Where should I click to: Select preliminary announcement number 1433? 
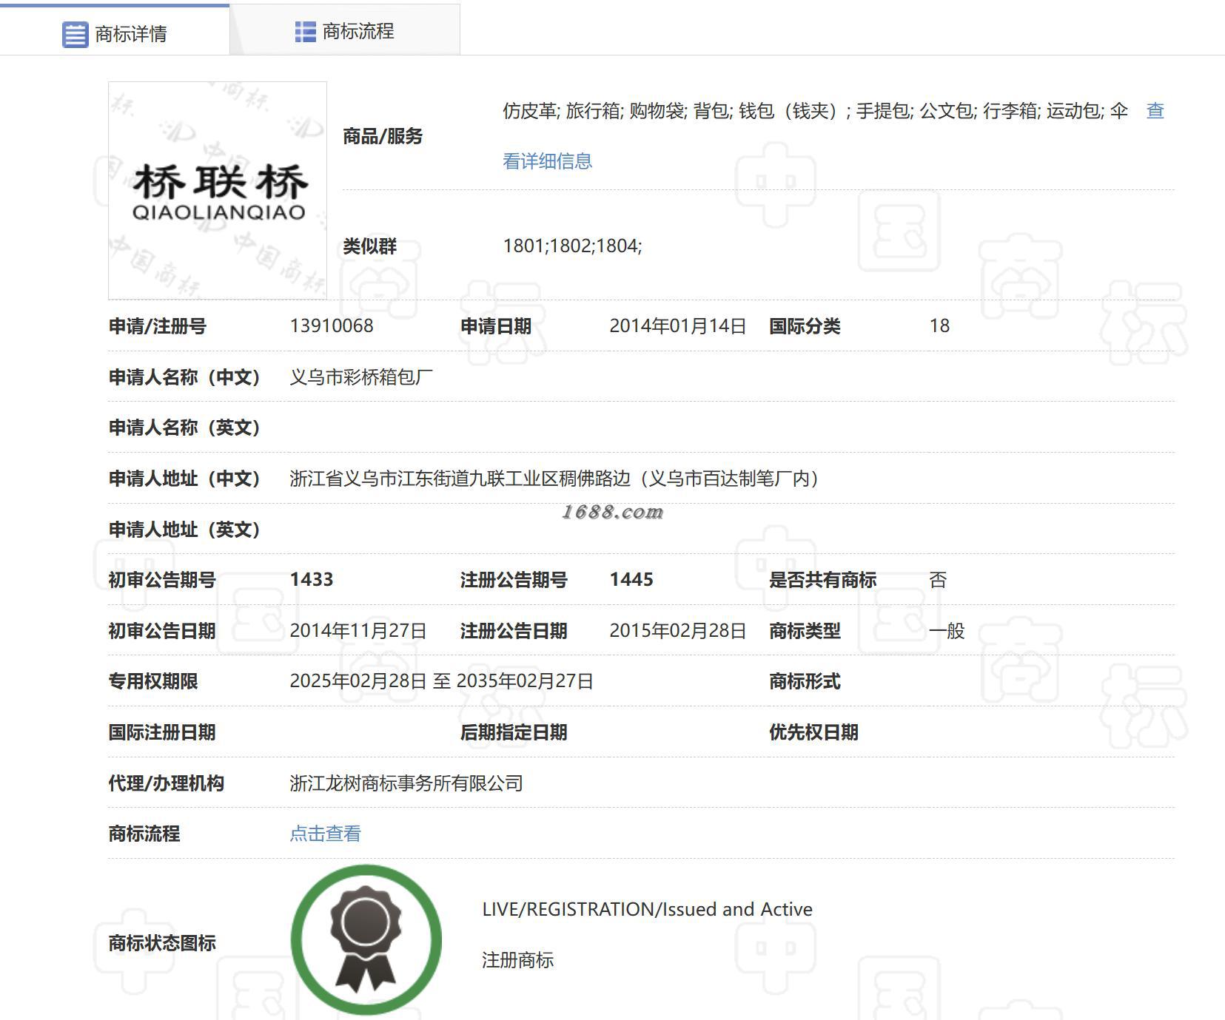coord(312,580)
